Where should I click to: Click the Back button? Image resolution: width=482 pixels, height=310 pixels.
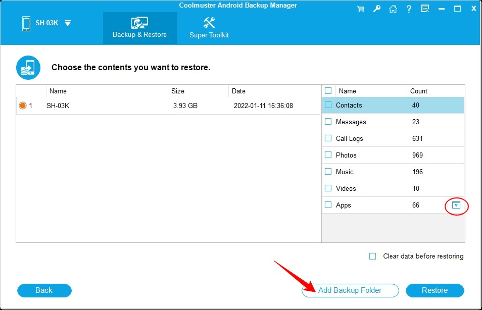[x=44, y=290]
